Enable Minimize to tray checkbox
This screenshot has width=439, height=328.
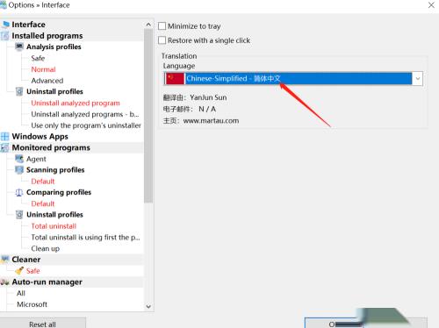point(162,26)
